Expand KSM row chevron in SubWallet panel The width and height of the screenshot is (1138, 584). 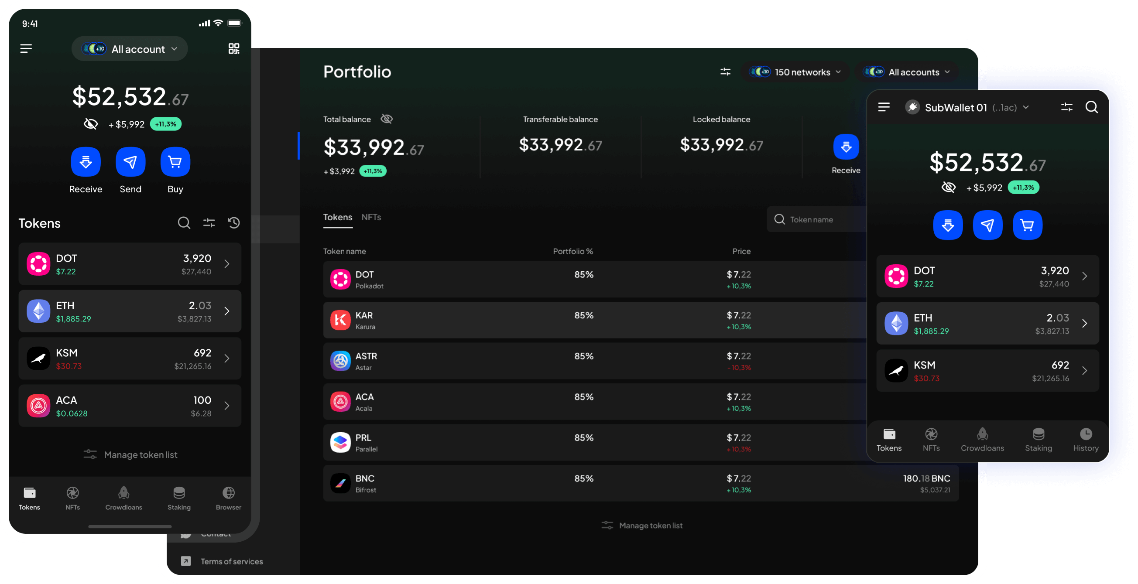click(x=1085, y=371)
